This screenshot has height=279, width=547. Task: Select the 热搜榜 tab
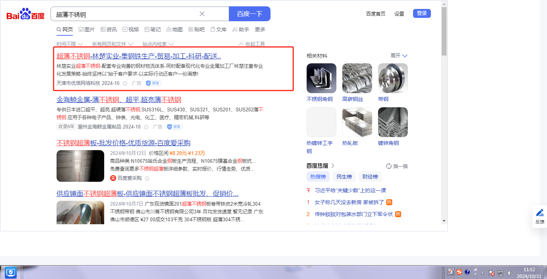tap(318, 177)
